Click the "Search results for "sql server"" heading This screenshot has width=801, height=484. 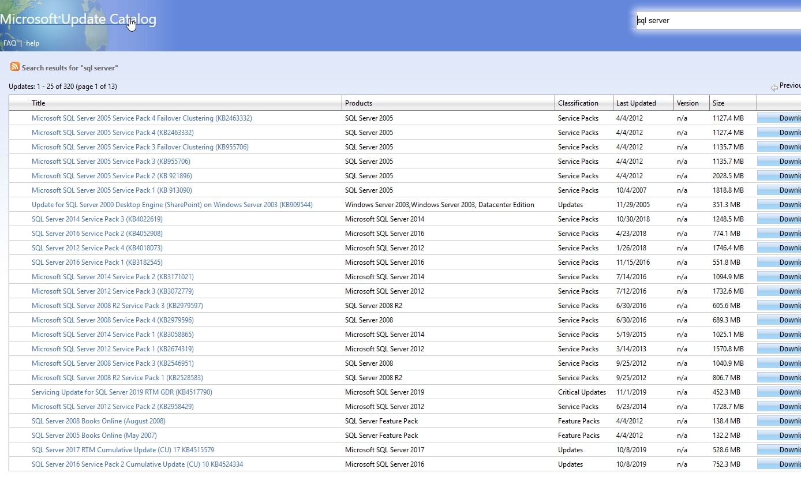click(70, 68)
